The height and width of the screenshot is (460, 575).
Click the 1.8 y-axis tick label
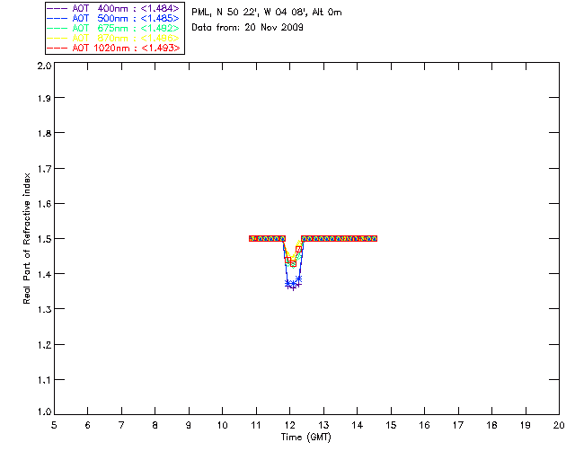coord(44,133)
